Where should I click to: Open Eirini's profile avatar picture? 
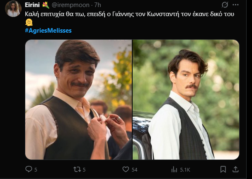[x=13, y=9]
